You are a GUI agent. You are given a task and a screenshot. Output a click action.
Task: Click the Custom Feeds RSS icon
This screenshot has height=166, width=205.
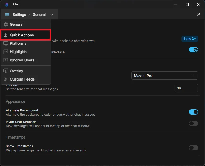coord(6,79)
